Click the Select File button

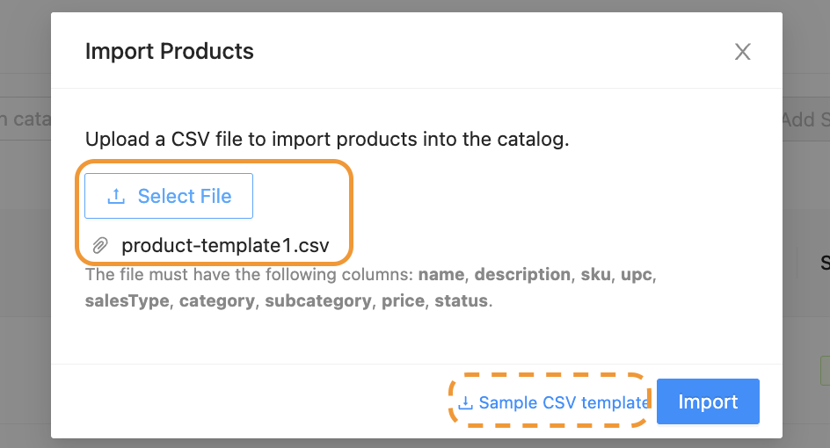[169, 196]
